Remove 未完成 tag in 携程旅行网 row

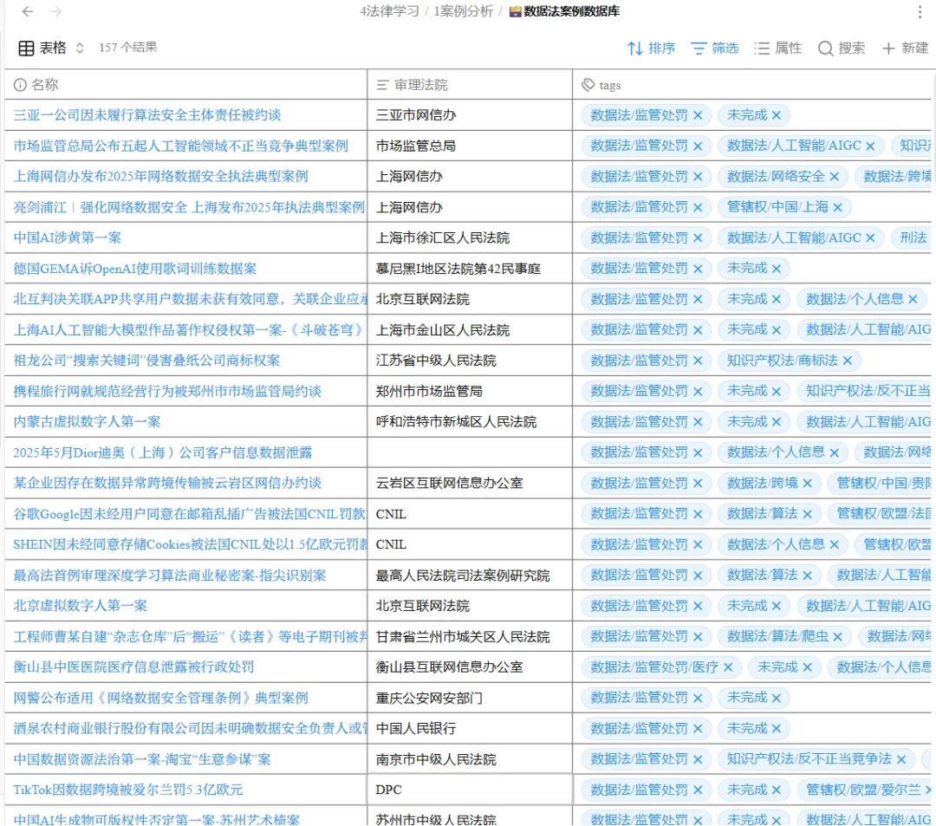point(776,391)
